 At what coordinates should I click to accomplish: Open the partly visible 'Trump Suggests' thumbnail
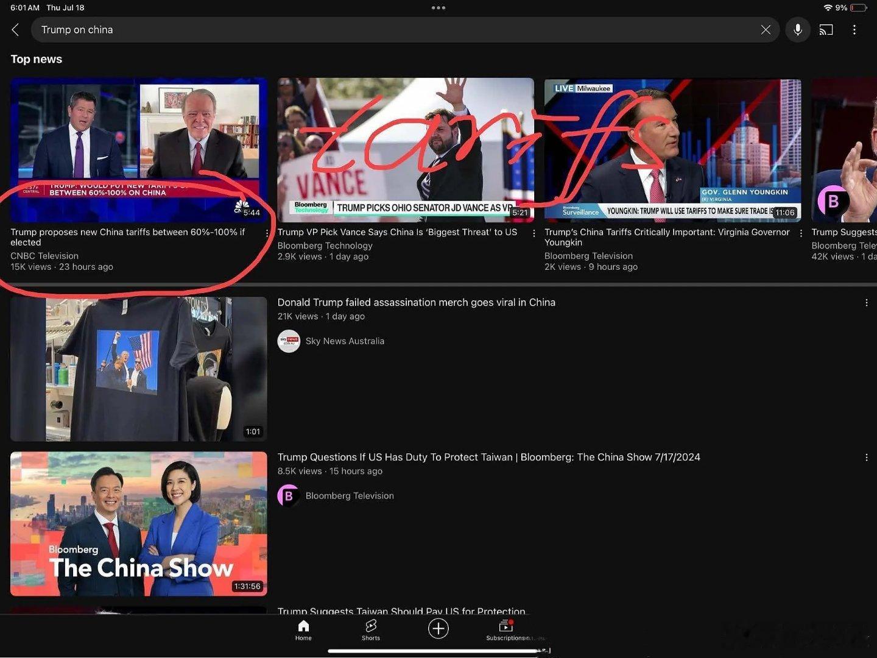point(844,150)
